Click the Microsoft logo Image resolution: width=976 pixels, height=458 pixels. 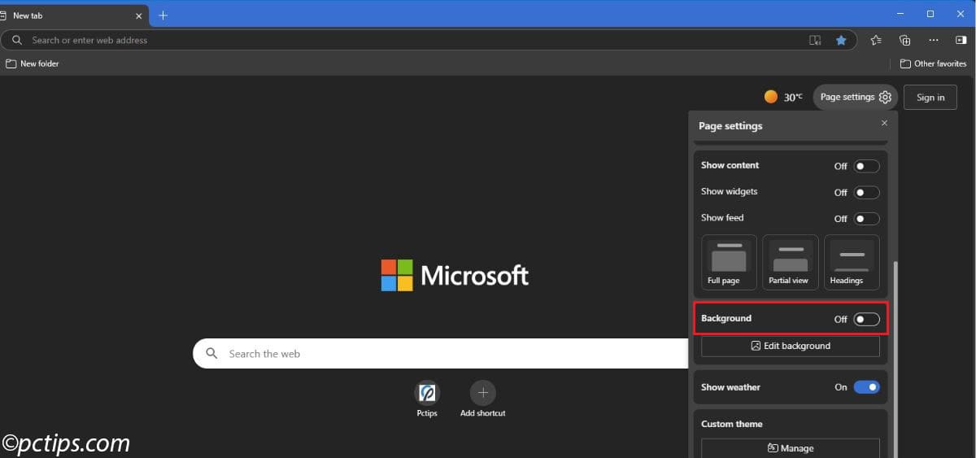pyautogui.click(x=455, y=276)
